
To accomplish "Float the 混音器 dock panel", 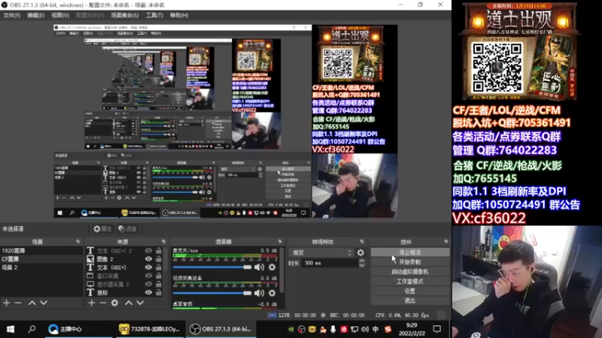I will point(280,242).
